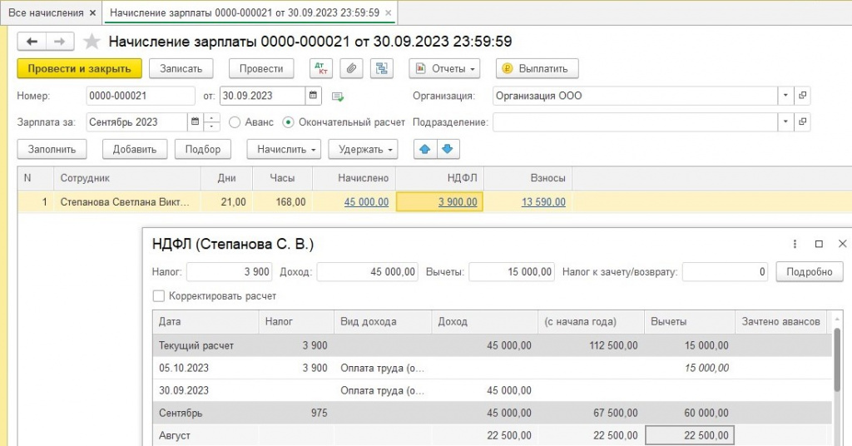Image resolution: width=852 pixels, height=446 pixels.
Task: Click the Добавить button
Action: pyautogui.click(x=135, y=149)
